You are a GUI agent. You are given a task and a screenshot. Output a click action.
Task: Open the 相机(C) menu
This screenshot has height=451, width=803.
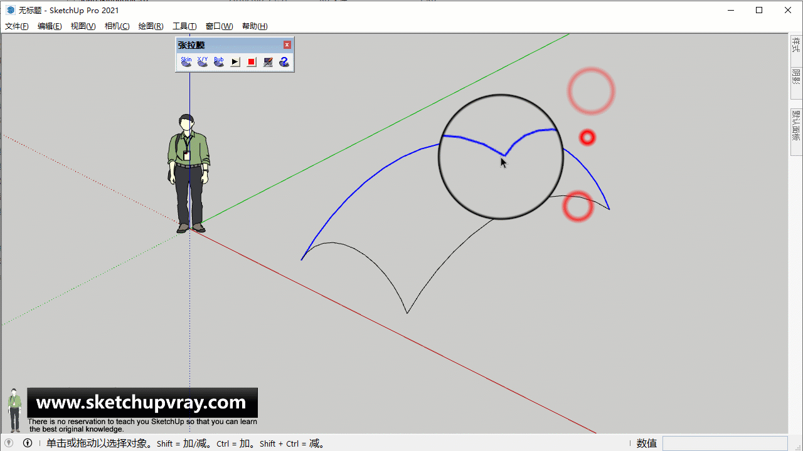pyautogui.click(x=117, y=26)
